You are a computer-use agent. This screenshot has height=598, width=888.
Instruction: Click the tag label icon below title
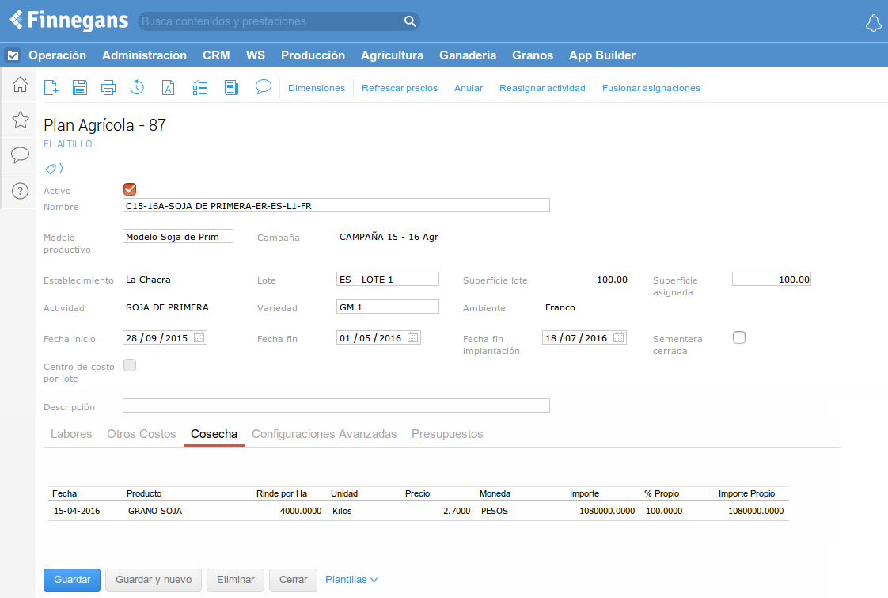coord(51,169)
